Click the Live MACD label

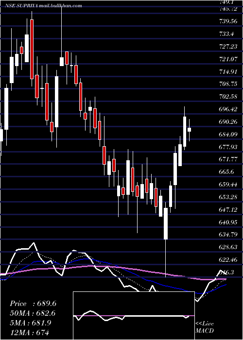(205, 327)
